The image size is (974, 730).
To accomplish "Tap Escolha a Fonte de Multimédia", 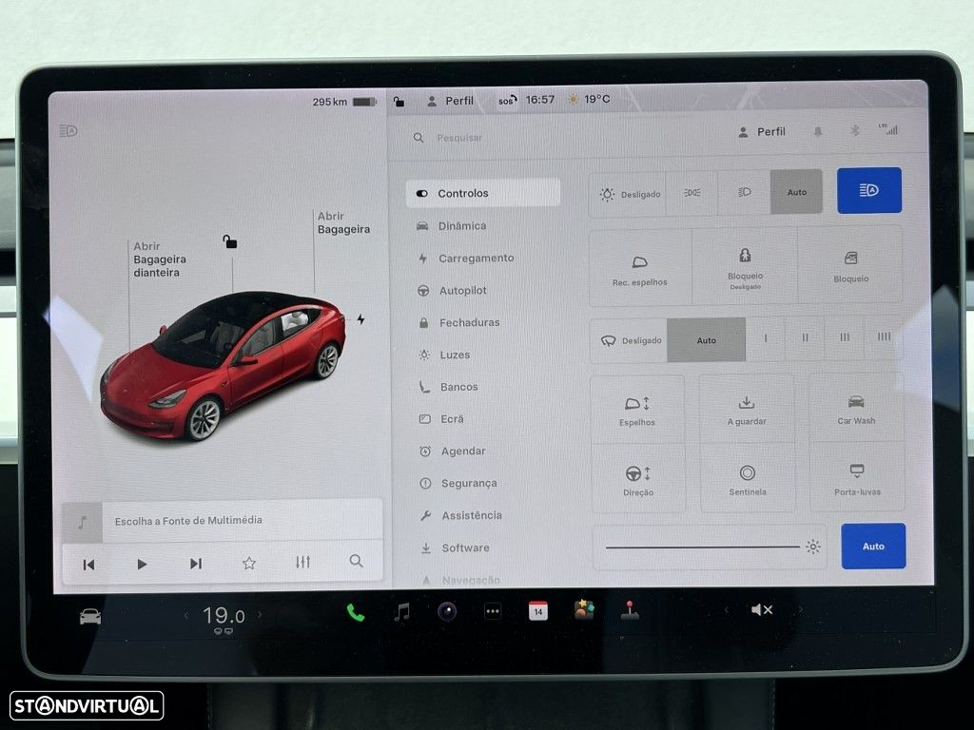I will click(x=188, y=520).
